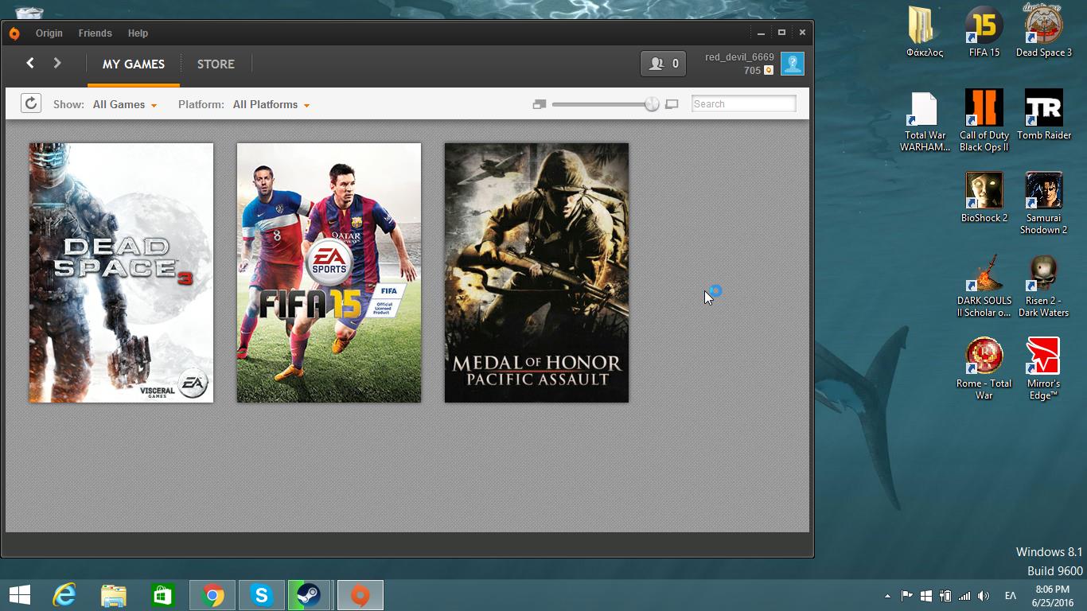Image resolution: width=1087 pixels, height=611 pixels.
Task: Open the network signal tray icon
Action: coord(964,596)
